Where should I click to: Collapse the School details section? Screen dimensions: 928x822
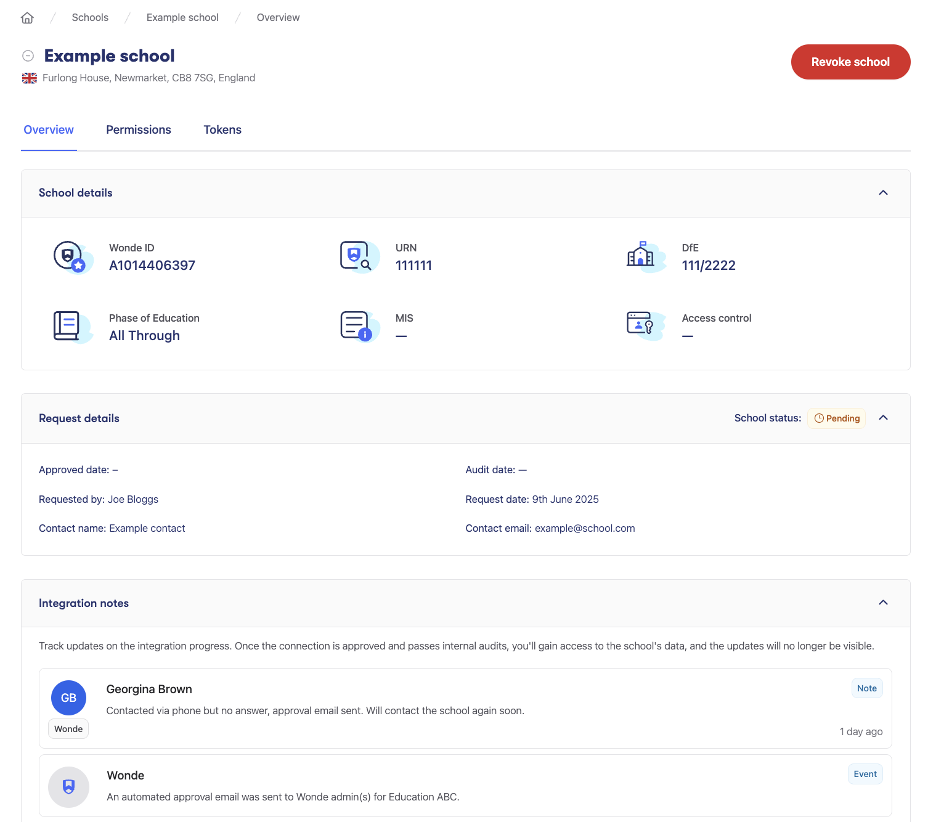[x=883, y=193]
